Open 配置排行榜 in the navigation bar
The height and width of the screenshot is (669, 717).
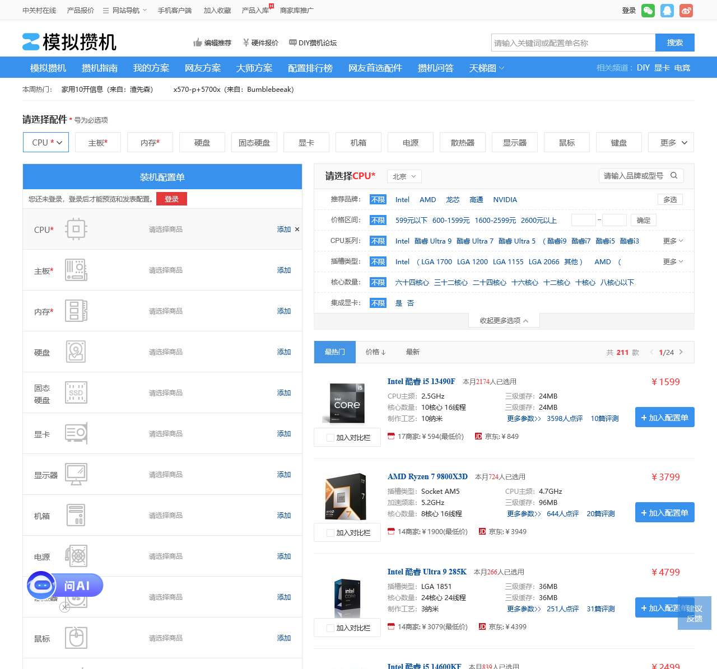310,68
